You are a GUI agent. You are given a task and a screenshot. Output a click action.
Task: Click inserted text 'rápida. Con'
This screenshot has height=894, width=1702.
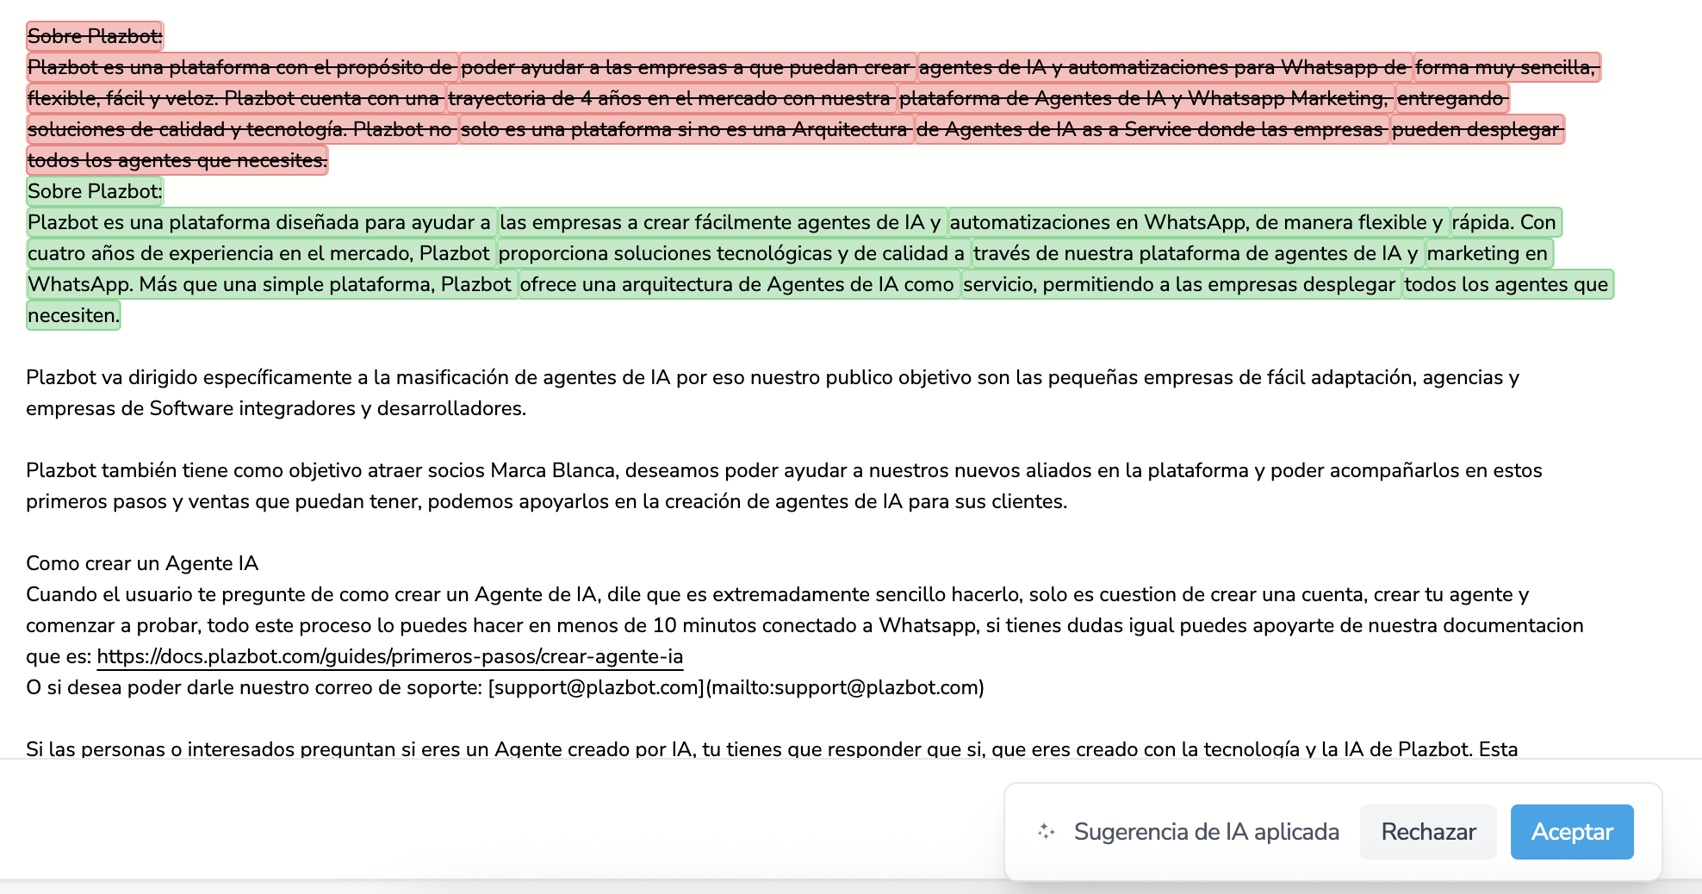(1506, 222)
